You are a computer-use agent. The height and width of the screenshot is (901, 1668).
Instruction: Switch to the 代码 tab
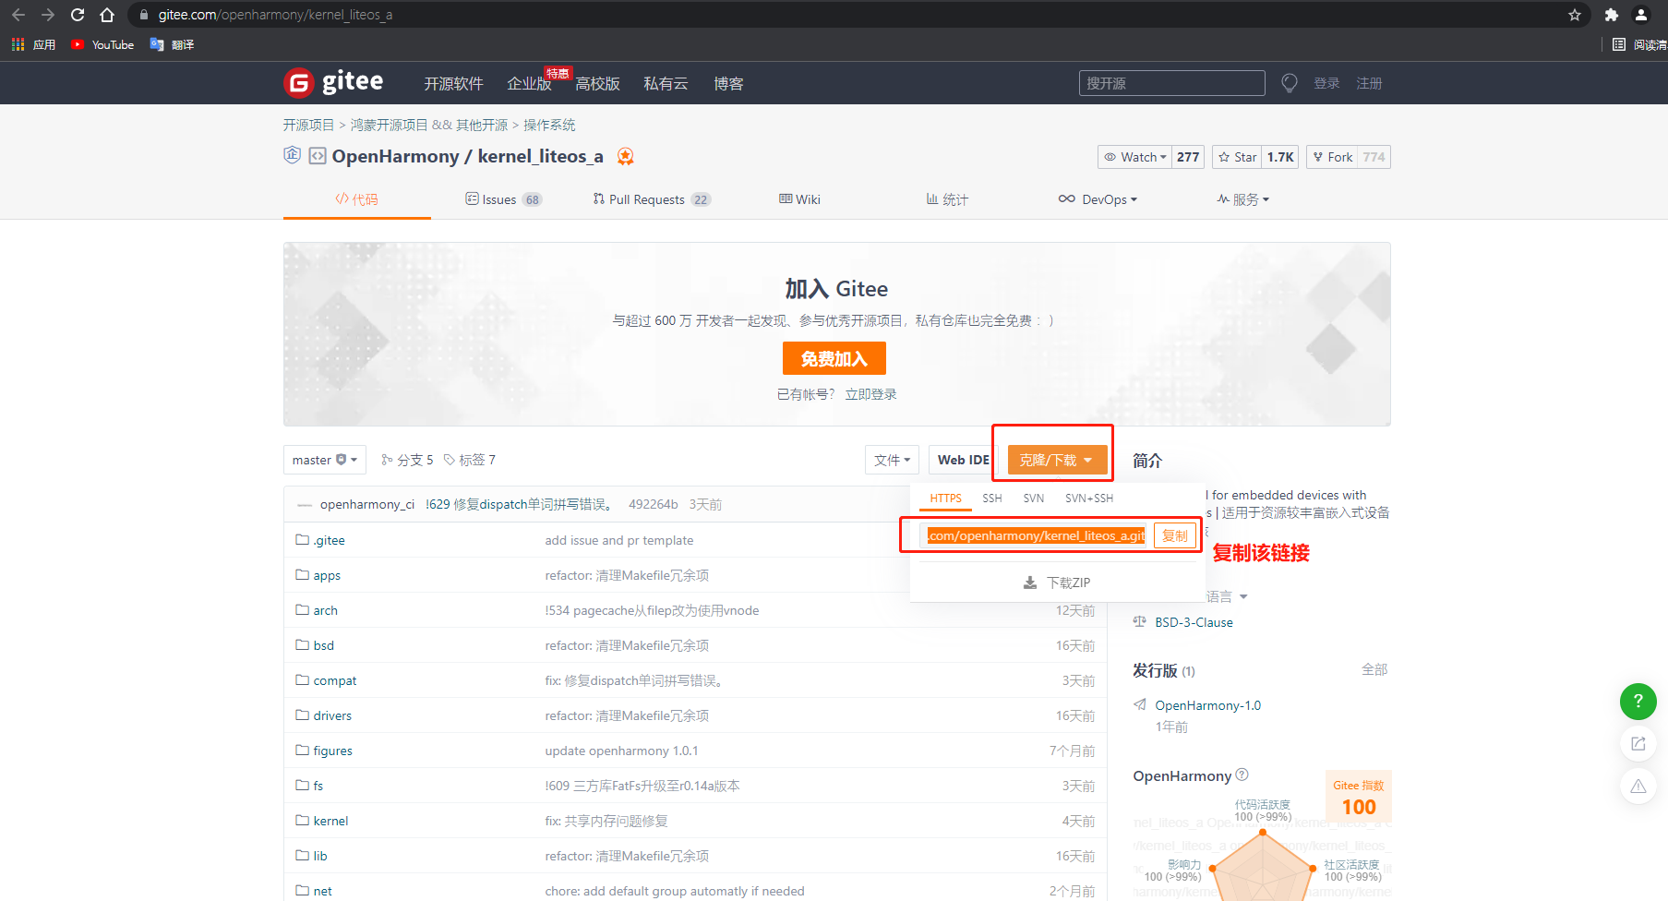(357, 198)
